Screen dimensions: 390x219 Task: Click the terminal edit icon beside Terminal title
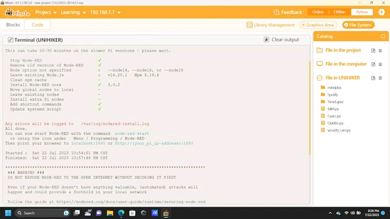tap(10, 40)
